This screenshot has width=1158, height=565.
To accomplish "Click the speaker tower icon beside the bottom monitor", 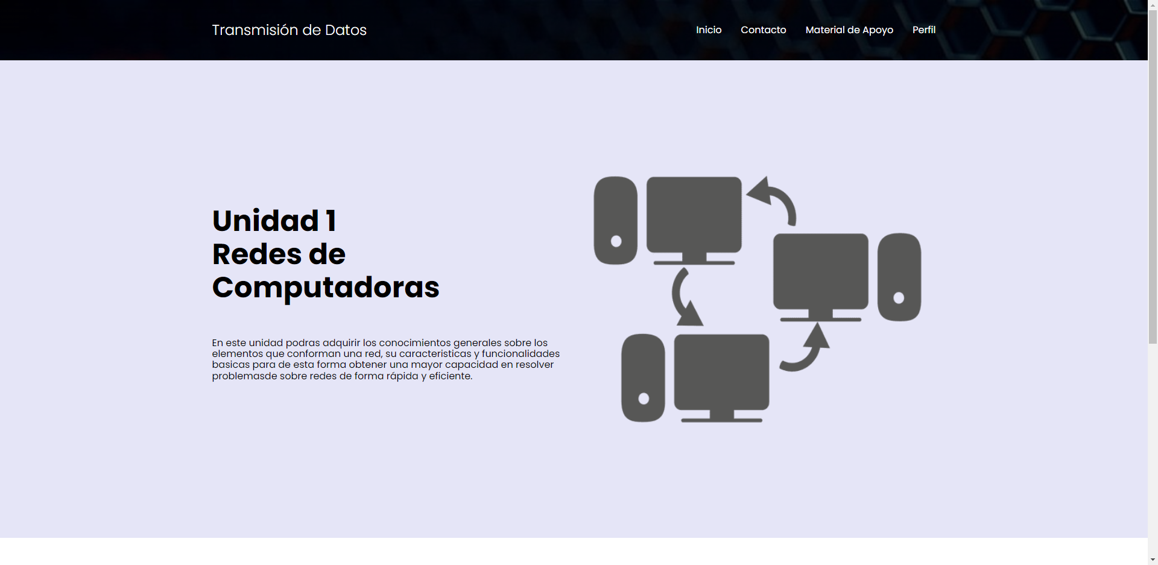I will point(643,377).
